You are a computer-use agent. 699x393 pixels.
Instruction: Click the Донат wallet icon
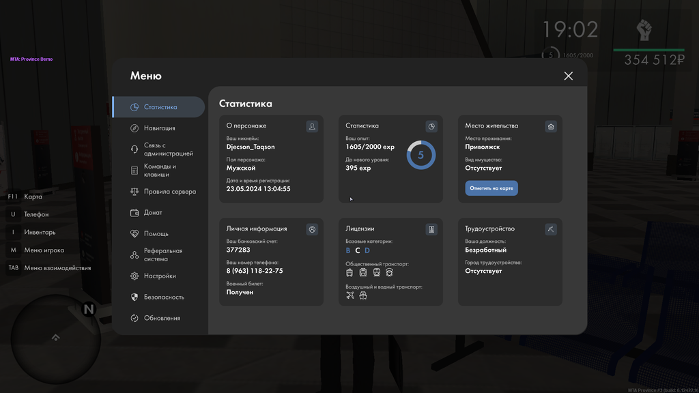(x=134, y=213)
